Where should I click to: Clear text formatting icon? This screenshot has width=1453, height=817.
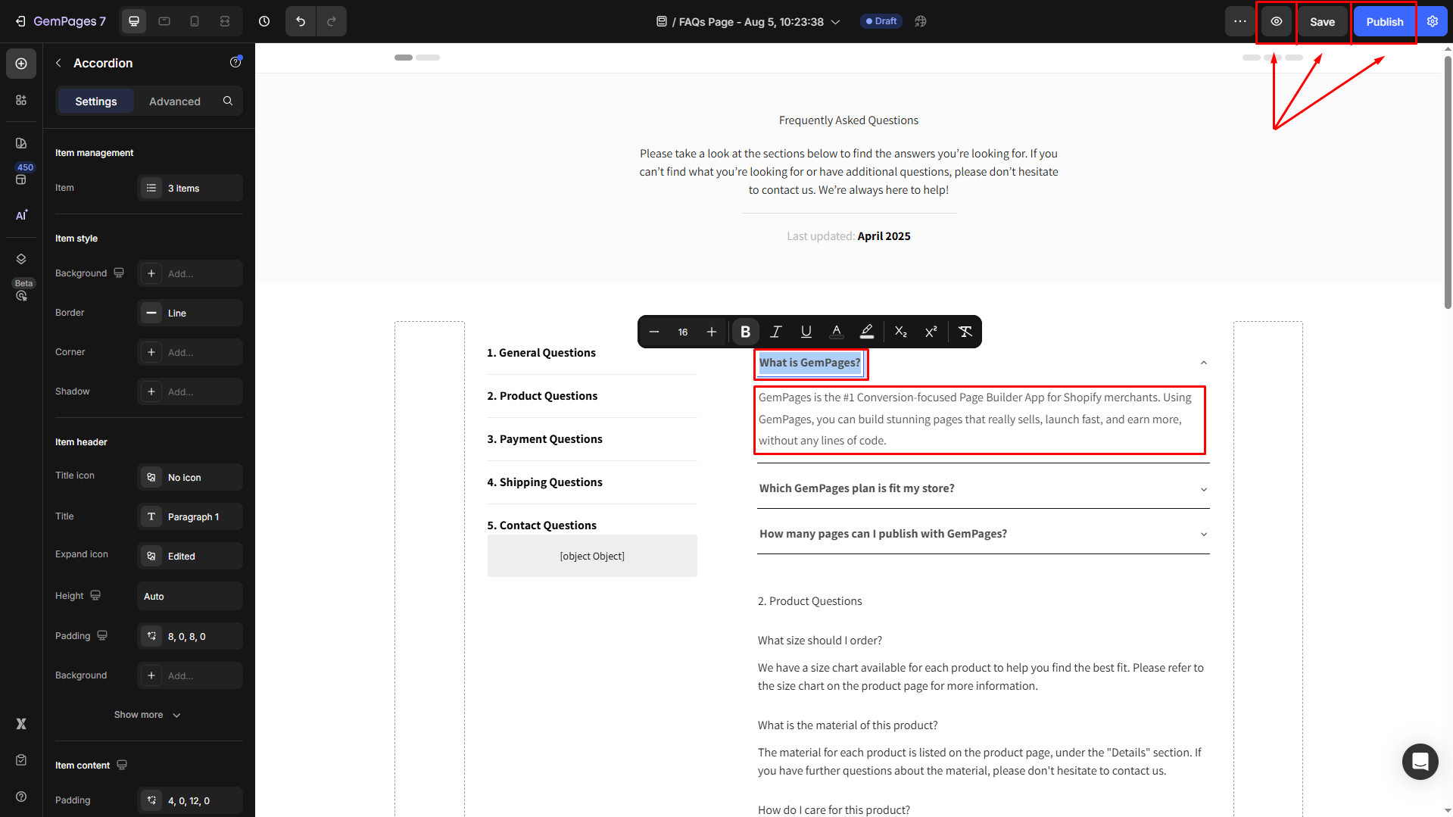click(x=965, y=332)
